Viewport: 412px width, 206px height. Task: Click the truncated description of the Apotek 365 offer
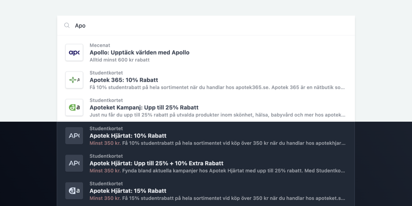point(217,87)
